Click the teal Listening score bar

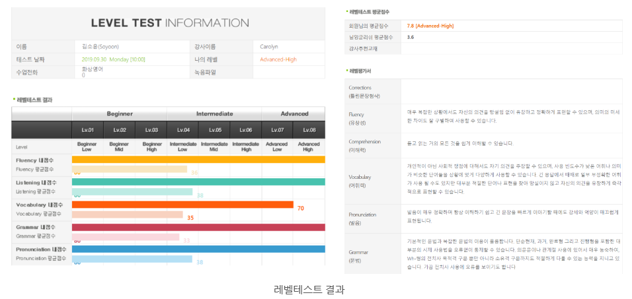pos(198,182)
